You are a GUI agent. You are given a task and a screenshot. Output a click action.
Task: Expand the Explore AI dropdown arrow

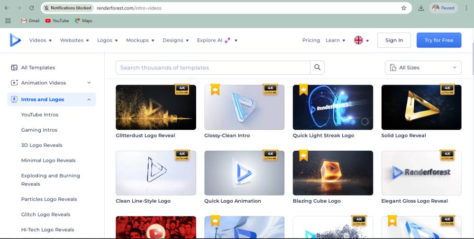click(x=236, y=41)
